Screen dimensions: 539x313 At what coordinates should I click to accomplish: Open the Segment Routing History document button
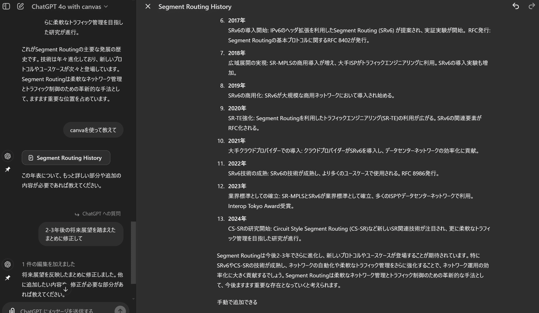pyautogui.click(x=66, y=158)
